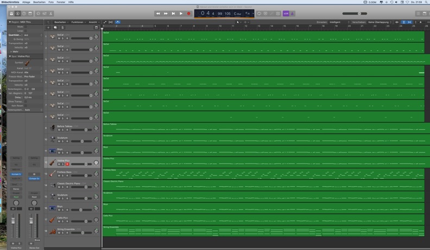Open the Fenster menu
The image size is (430, 250).
61,2
